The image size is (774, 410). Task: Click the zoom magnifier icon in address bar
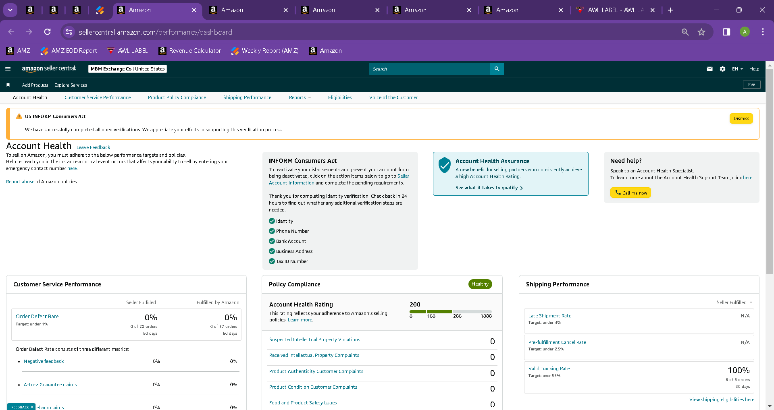(x=685, y=32)
